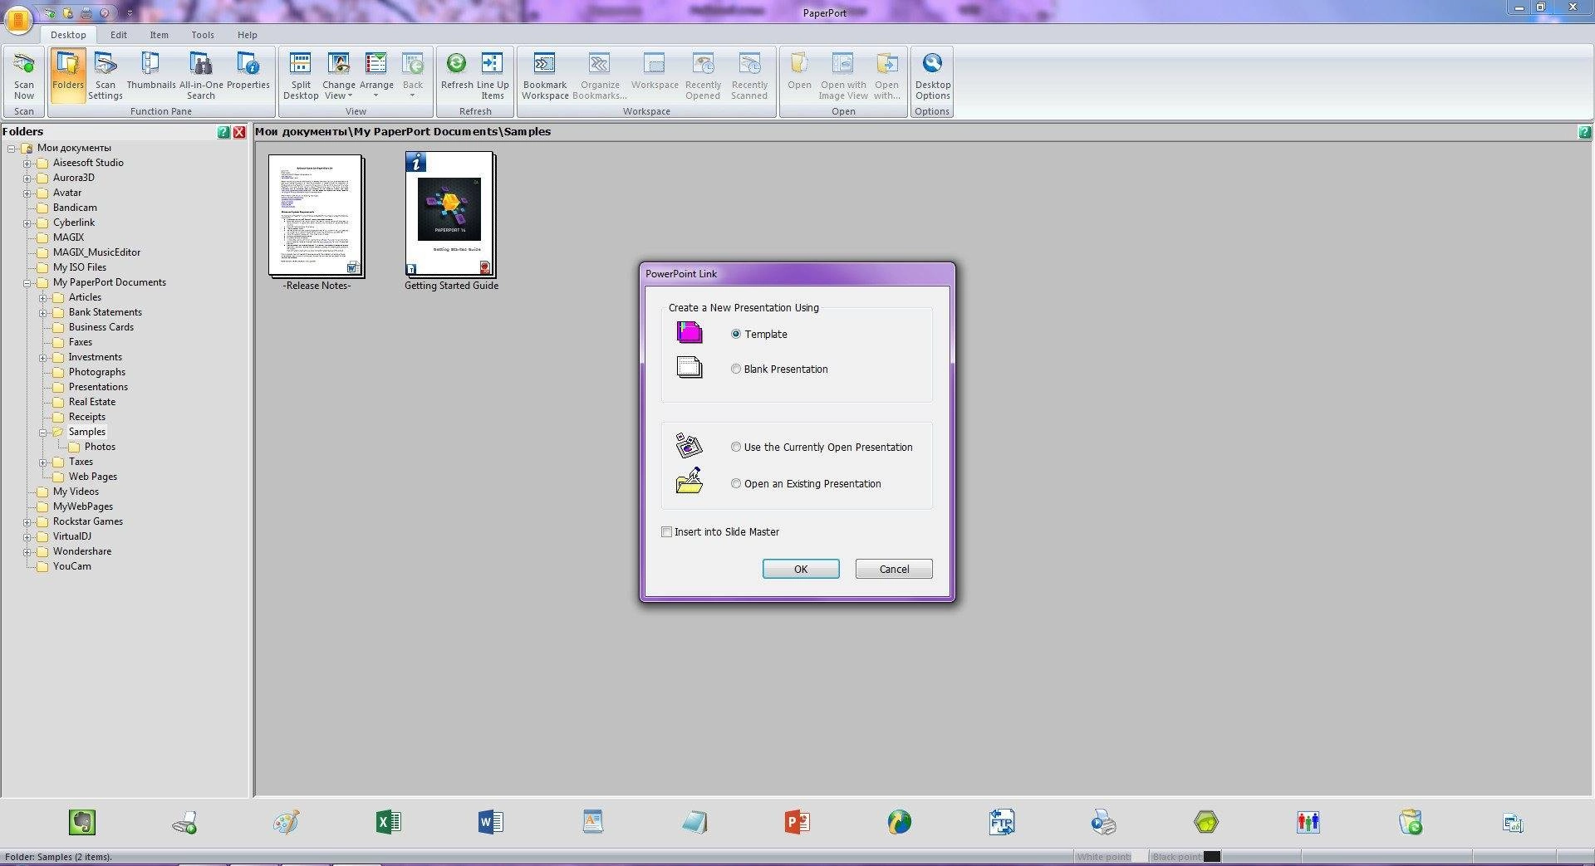This screenshot has width=1595, height=866.
Task: Click the printer icon in Send To bar
Action: click(x=1104, y=822)
